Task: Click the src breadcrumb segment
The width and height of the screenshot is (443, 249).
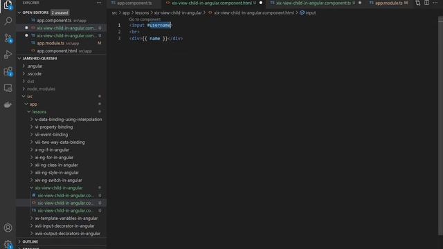Action: [114, 13]
